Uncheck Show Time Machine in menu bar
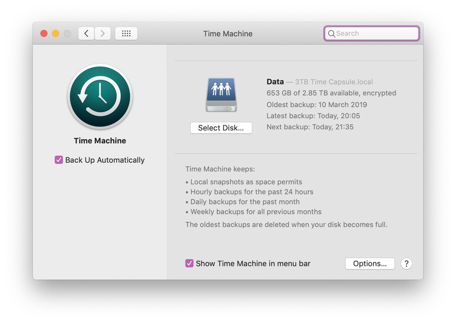Screen dimensions: 456x323 (x=189, y=263)
